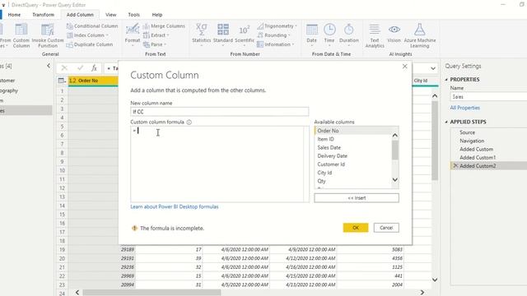Viewport: 527px width, 296px height.
Task: Click the Available columns scroll up arrow
Action: [x=395, y=135]
